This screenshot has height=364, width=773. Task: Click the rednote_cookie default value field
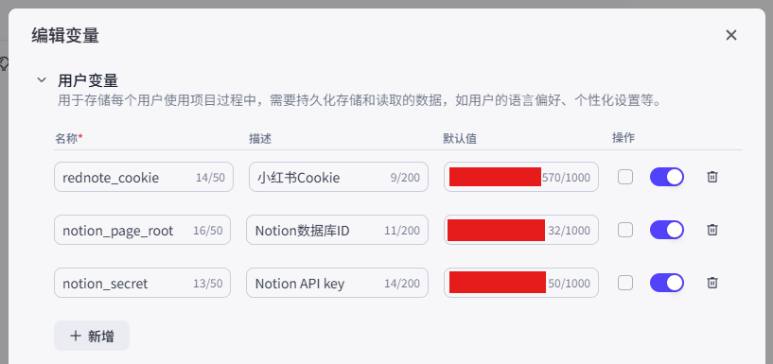[521, 177]
